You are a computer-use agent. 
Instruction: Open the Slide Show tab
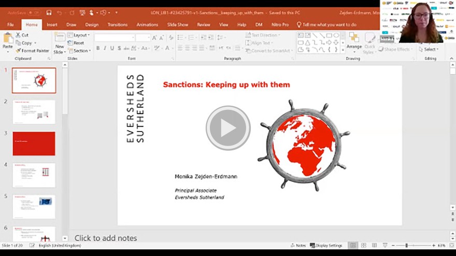coord(178,25)
